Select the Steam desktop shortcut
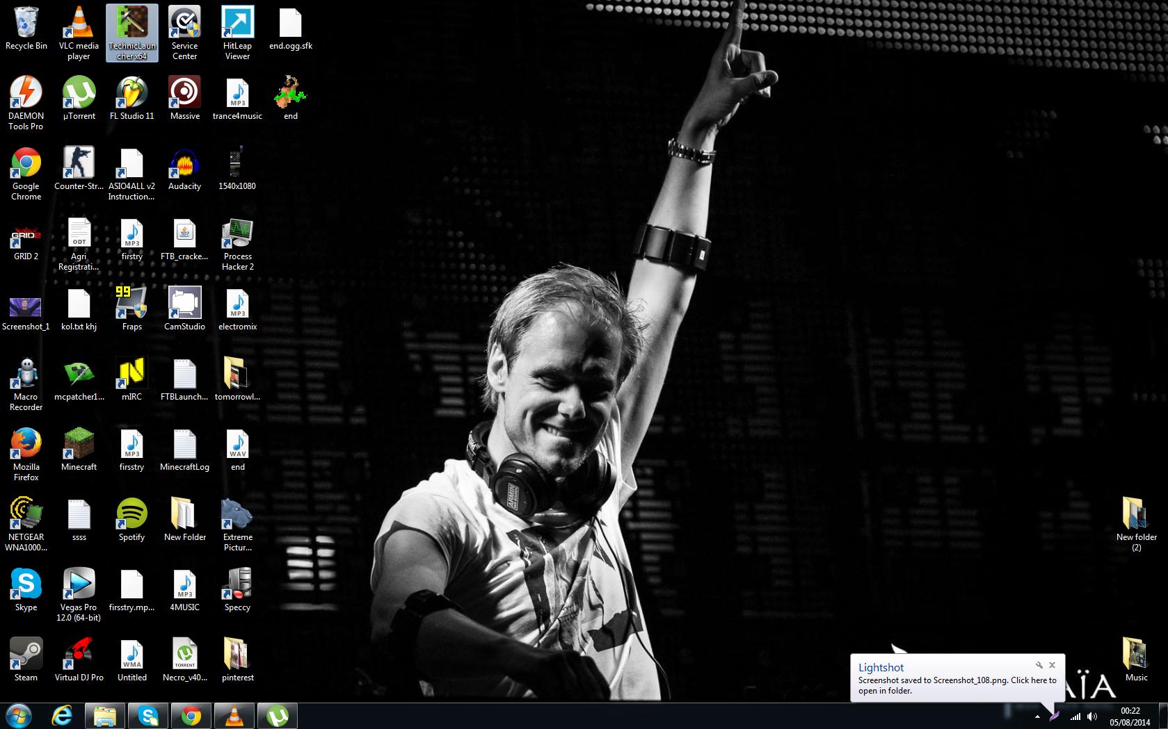 [x=26, y=660]
